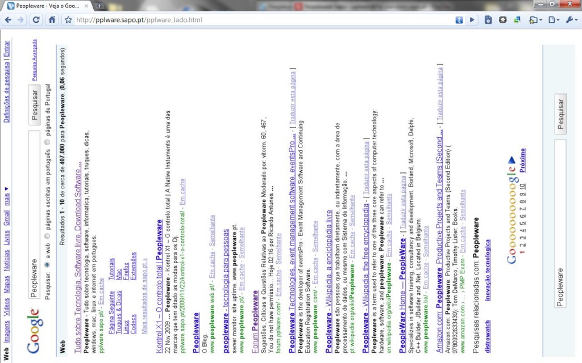Screen dimensions: 582x363
Task: Open the Extensões sitelink
Action: coord(134,266)
